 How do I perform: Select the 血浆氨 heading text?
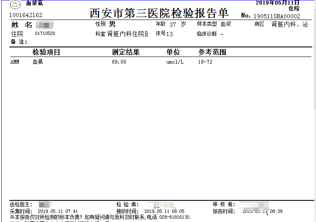coord(35,3)
